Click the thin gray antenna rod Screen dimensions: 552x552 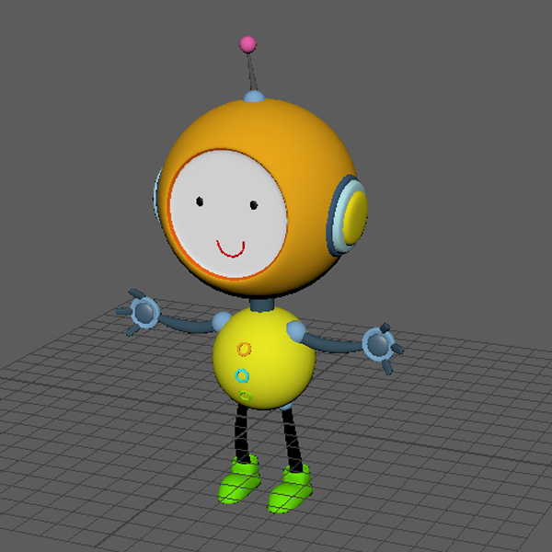[x=250, y=72]
